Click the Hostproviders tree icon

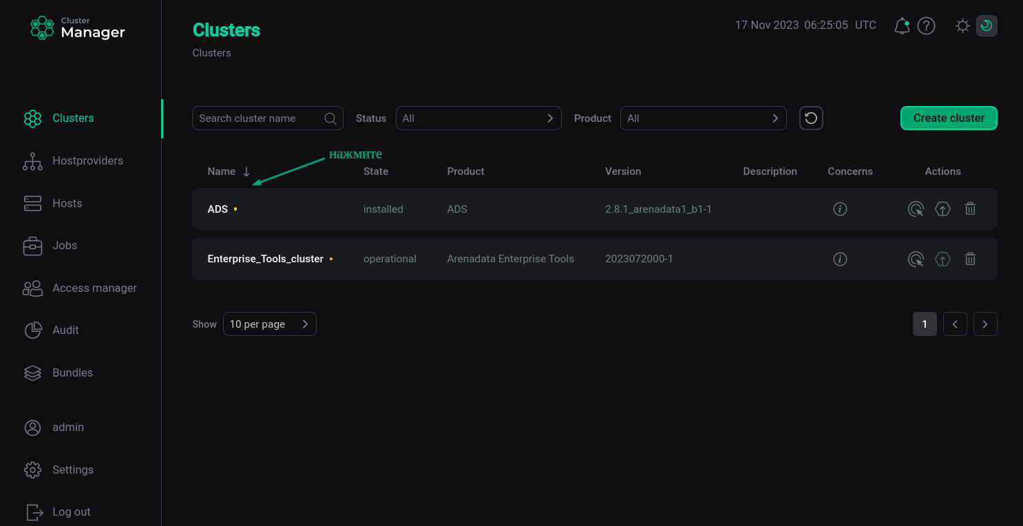32,161
